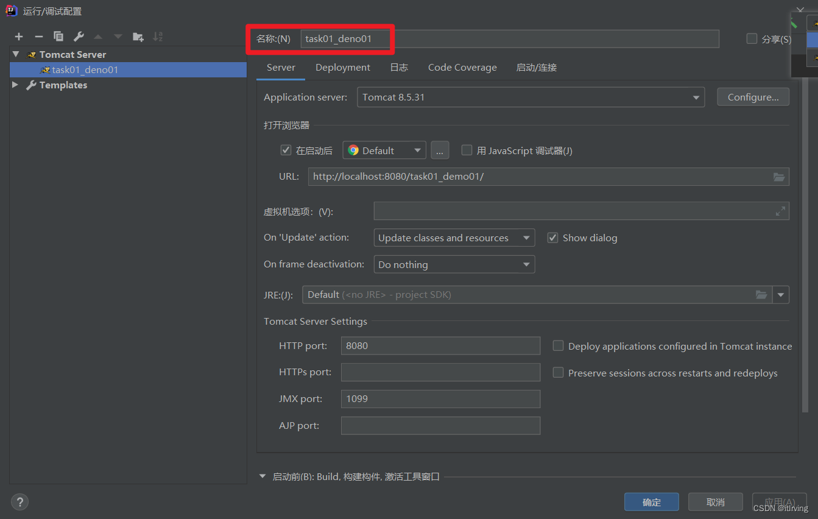Remove the configuration with the minus icon

[38, 37]
